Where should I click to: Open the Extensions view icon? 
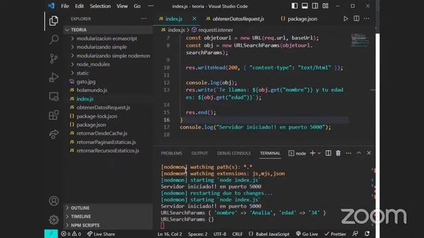coord(54,115)
